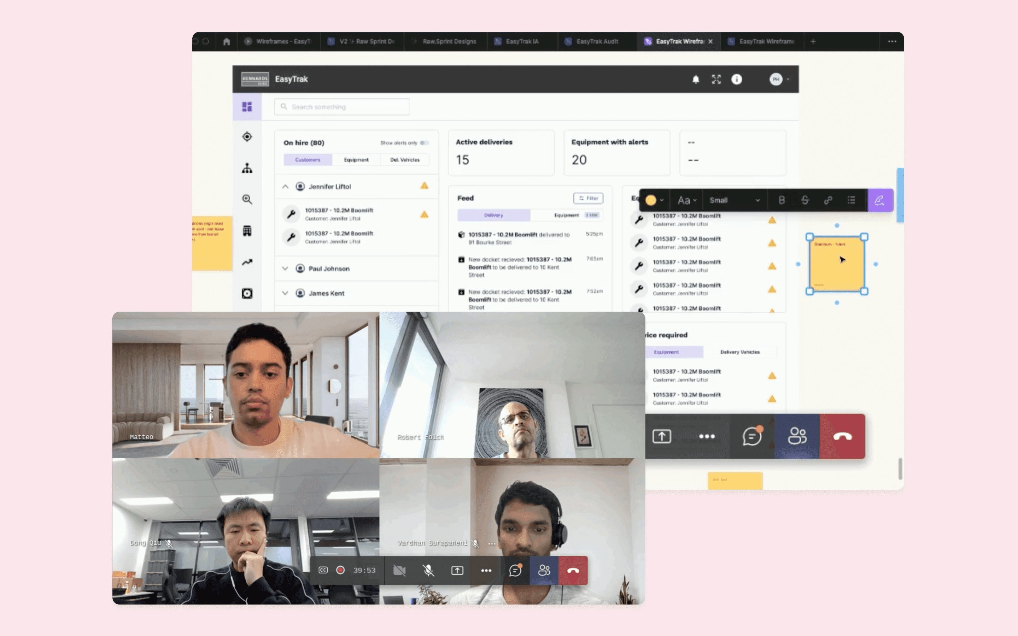The width and height of the screenshot is (1018, 636).
Task: Switch to the EasyTrak Audit tab
Action: (x=597, y=41)
